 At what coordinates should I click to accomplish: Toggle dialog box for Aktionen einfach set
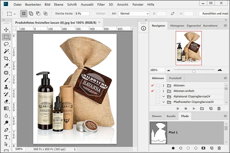[158, 91]
